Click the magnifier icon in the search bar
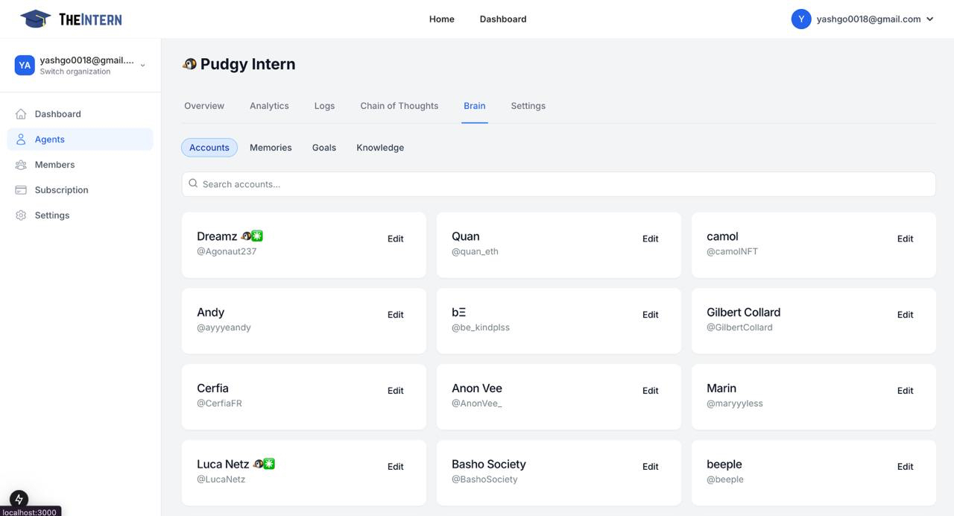The image size is (954, 516). [x=193, y=183]
